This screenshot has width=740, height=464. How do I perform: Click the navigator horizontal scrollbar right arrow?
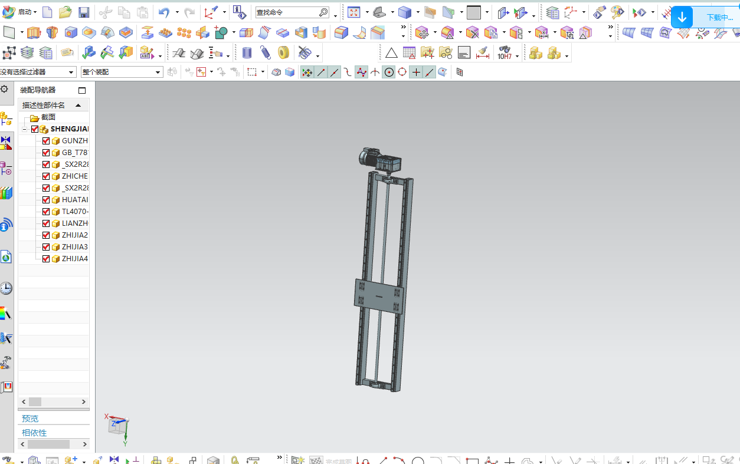tap(85, 402)
